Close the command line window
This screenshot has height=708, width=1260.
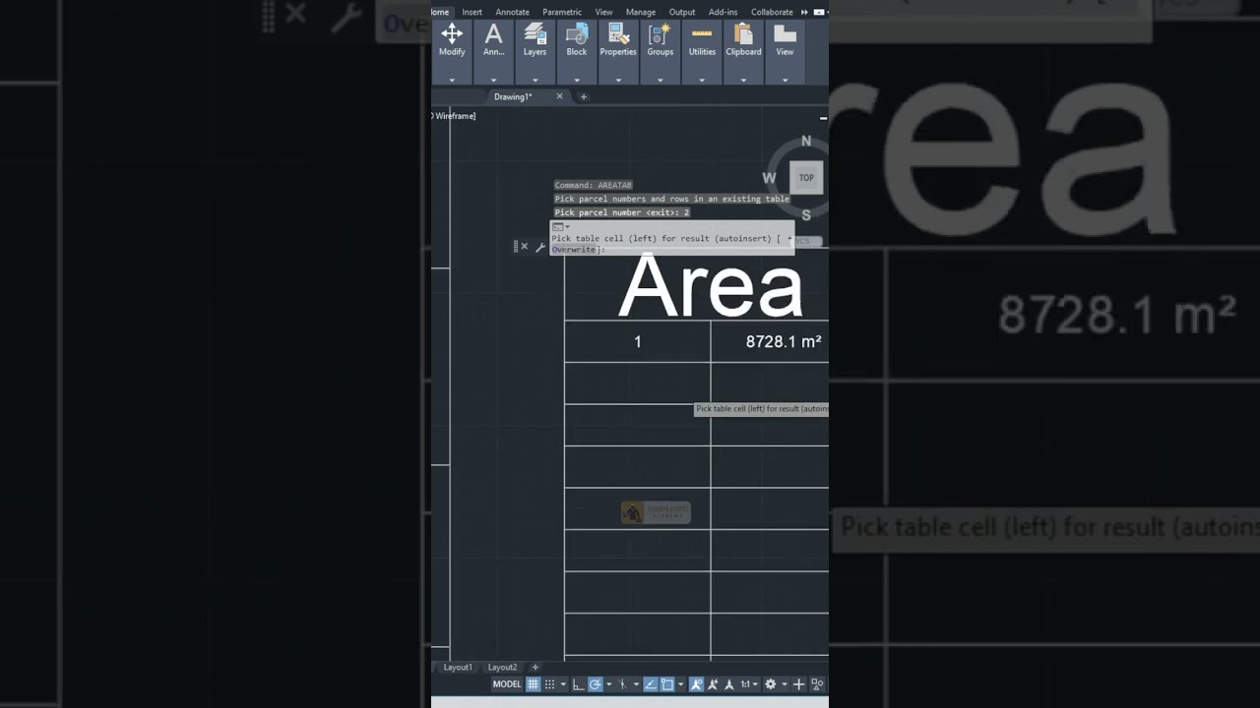pyautogui.click(x=525, y=247)
